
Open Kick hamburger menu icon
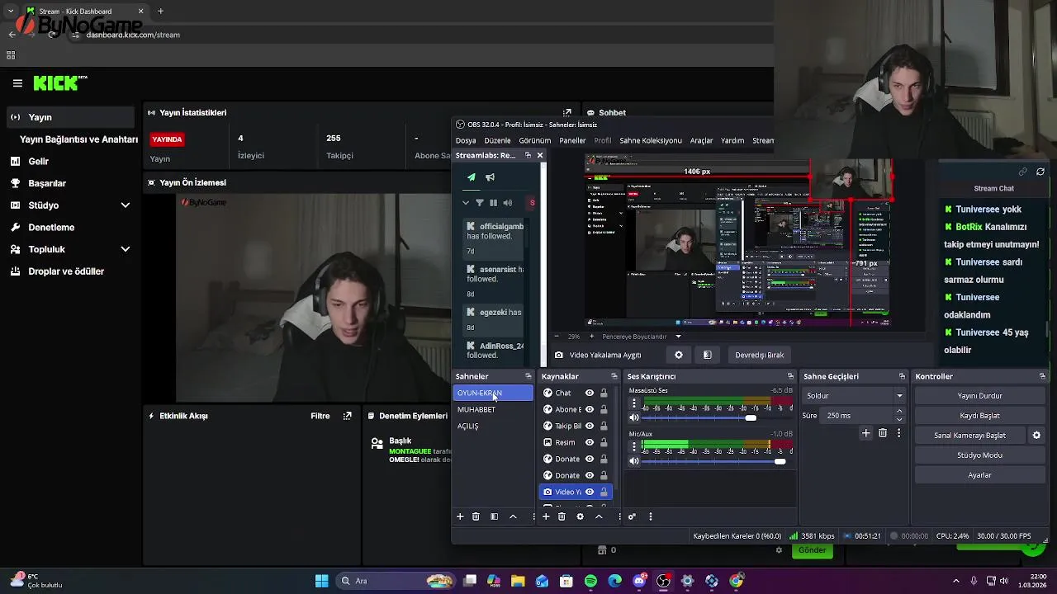coord(17,83)
